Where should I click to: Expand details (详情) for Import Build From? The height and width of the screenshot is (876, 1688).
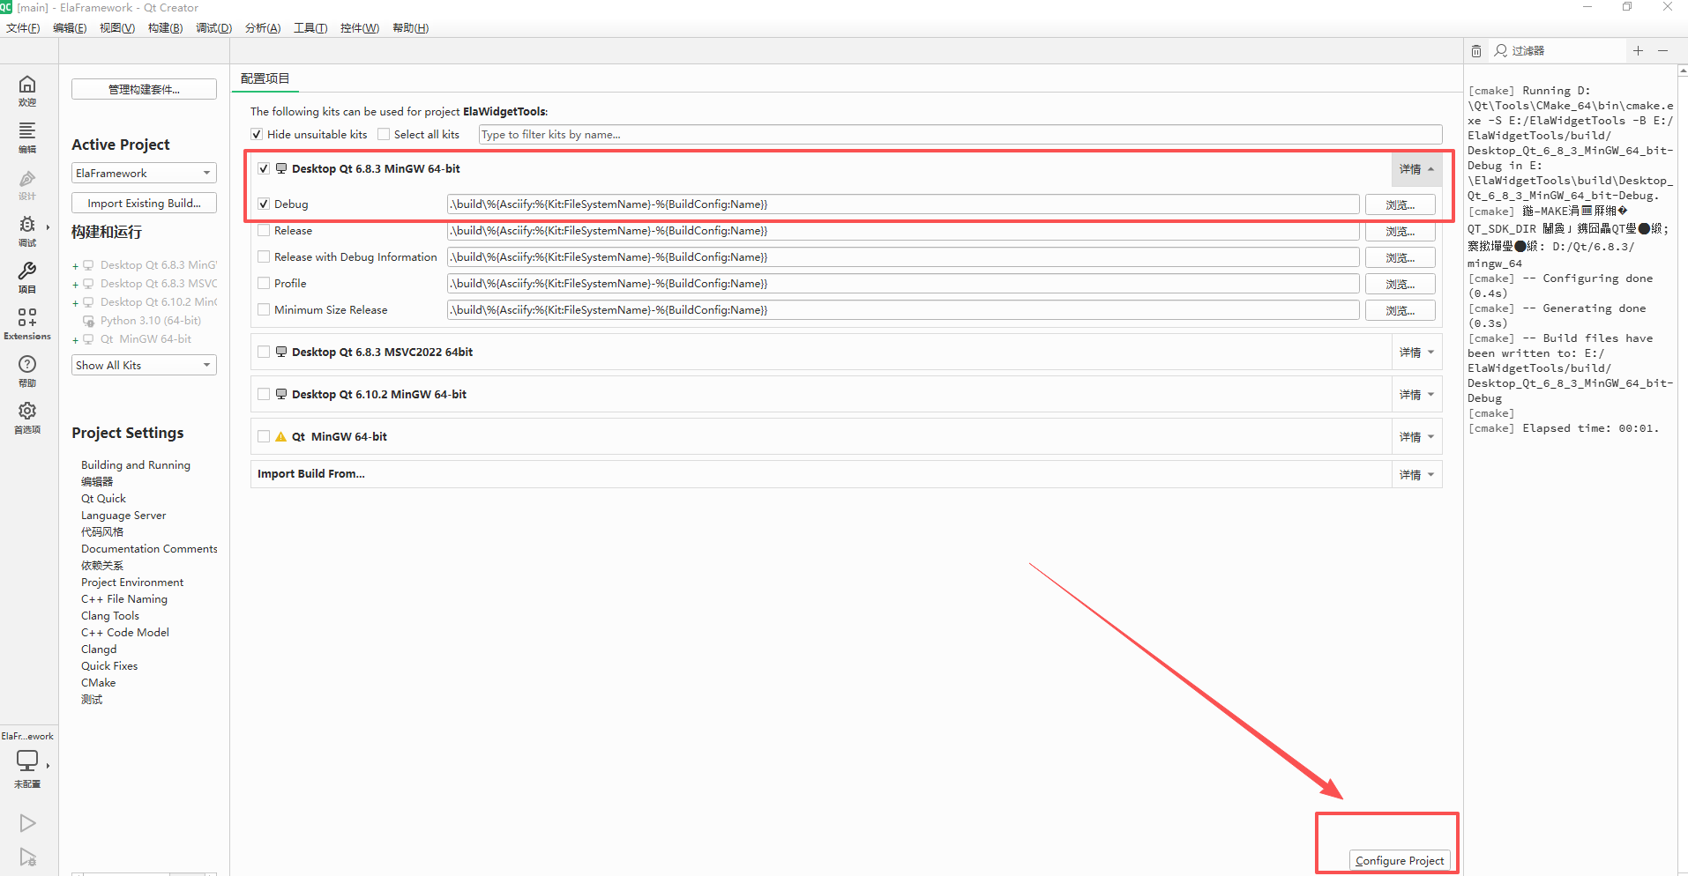click(1416, 475)
